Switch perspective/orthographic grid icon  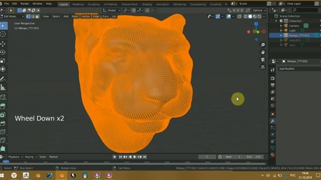(263, 67)
